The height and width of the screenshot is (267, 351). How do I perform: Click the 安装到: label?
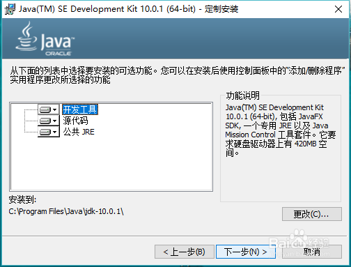click(x=22, y=199)
